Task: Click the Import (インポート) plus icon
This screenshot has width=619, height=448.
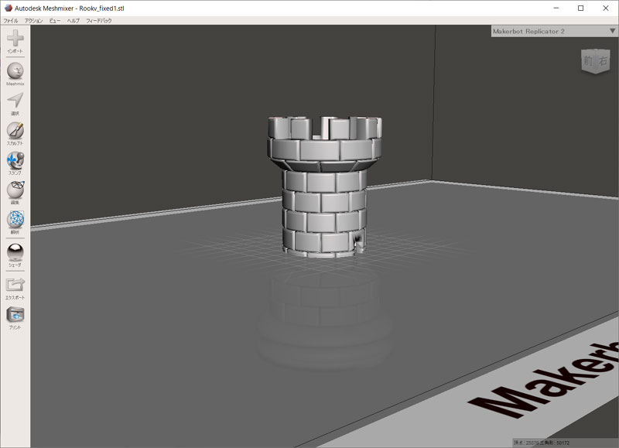Action: 15,38
